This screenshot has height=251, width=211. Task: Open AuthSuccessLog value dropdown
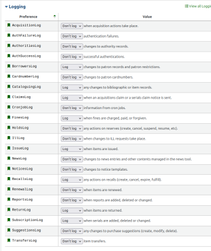pos(72,57)
